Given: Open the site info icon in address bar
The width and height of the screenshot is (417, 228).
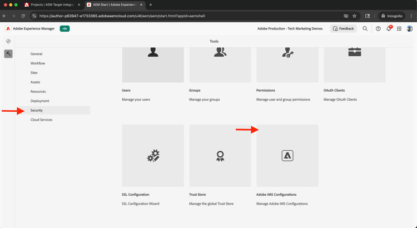Looking at the screenshot, I should tap(34, 16).
